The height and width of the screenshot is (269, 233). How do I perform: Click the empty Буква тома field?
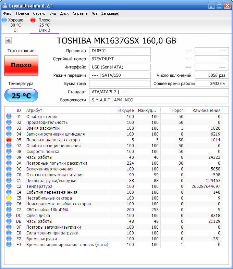pos(120,84)
